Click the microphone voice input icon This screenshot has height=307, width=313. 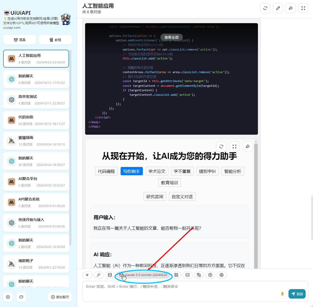pos(282,294)
